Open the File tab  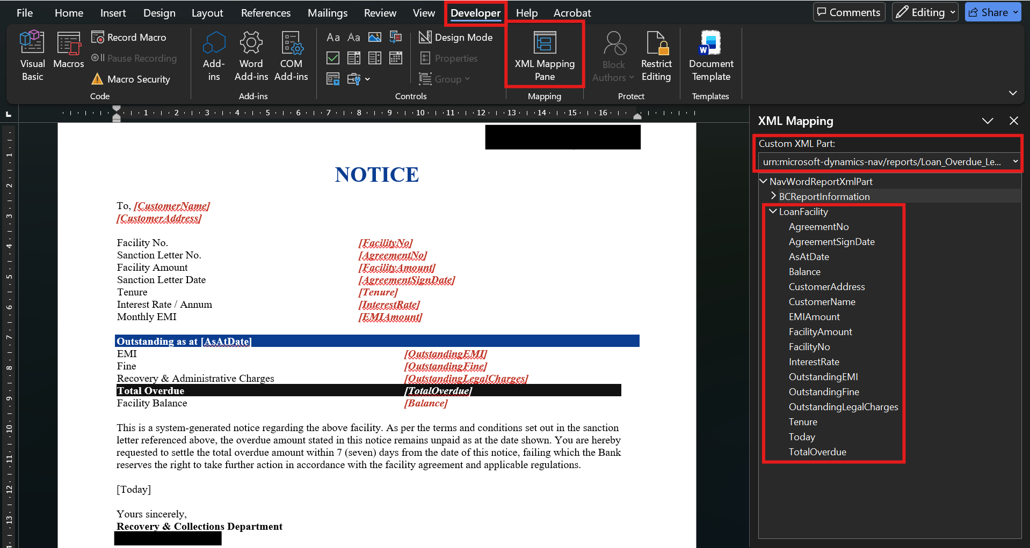click(x=25, y=13)
